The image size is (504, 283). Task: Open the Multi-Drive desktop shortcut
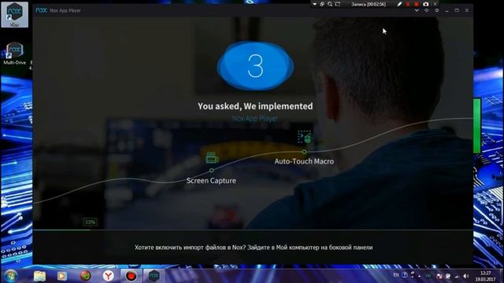[x=14, y=53]
